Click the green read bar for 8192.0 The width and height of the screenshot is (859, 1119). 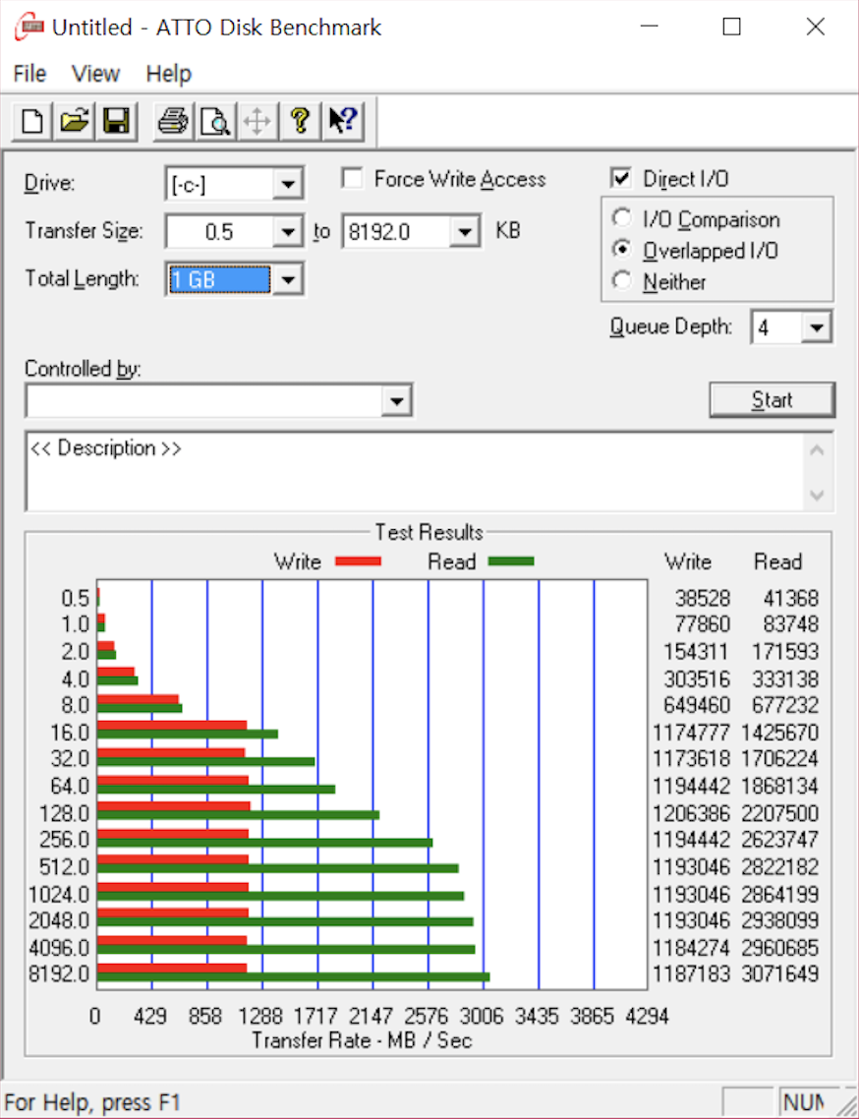point(293,977)
